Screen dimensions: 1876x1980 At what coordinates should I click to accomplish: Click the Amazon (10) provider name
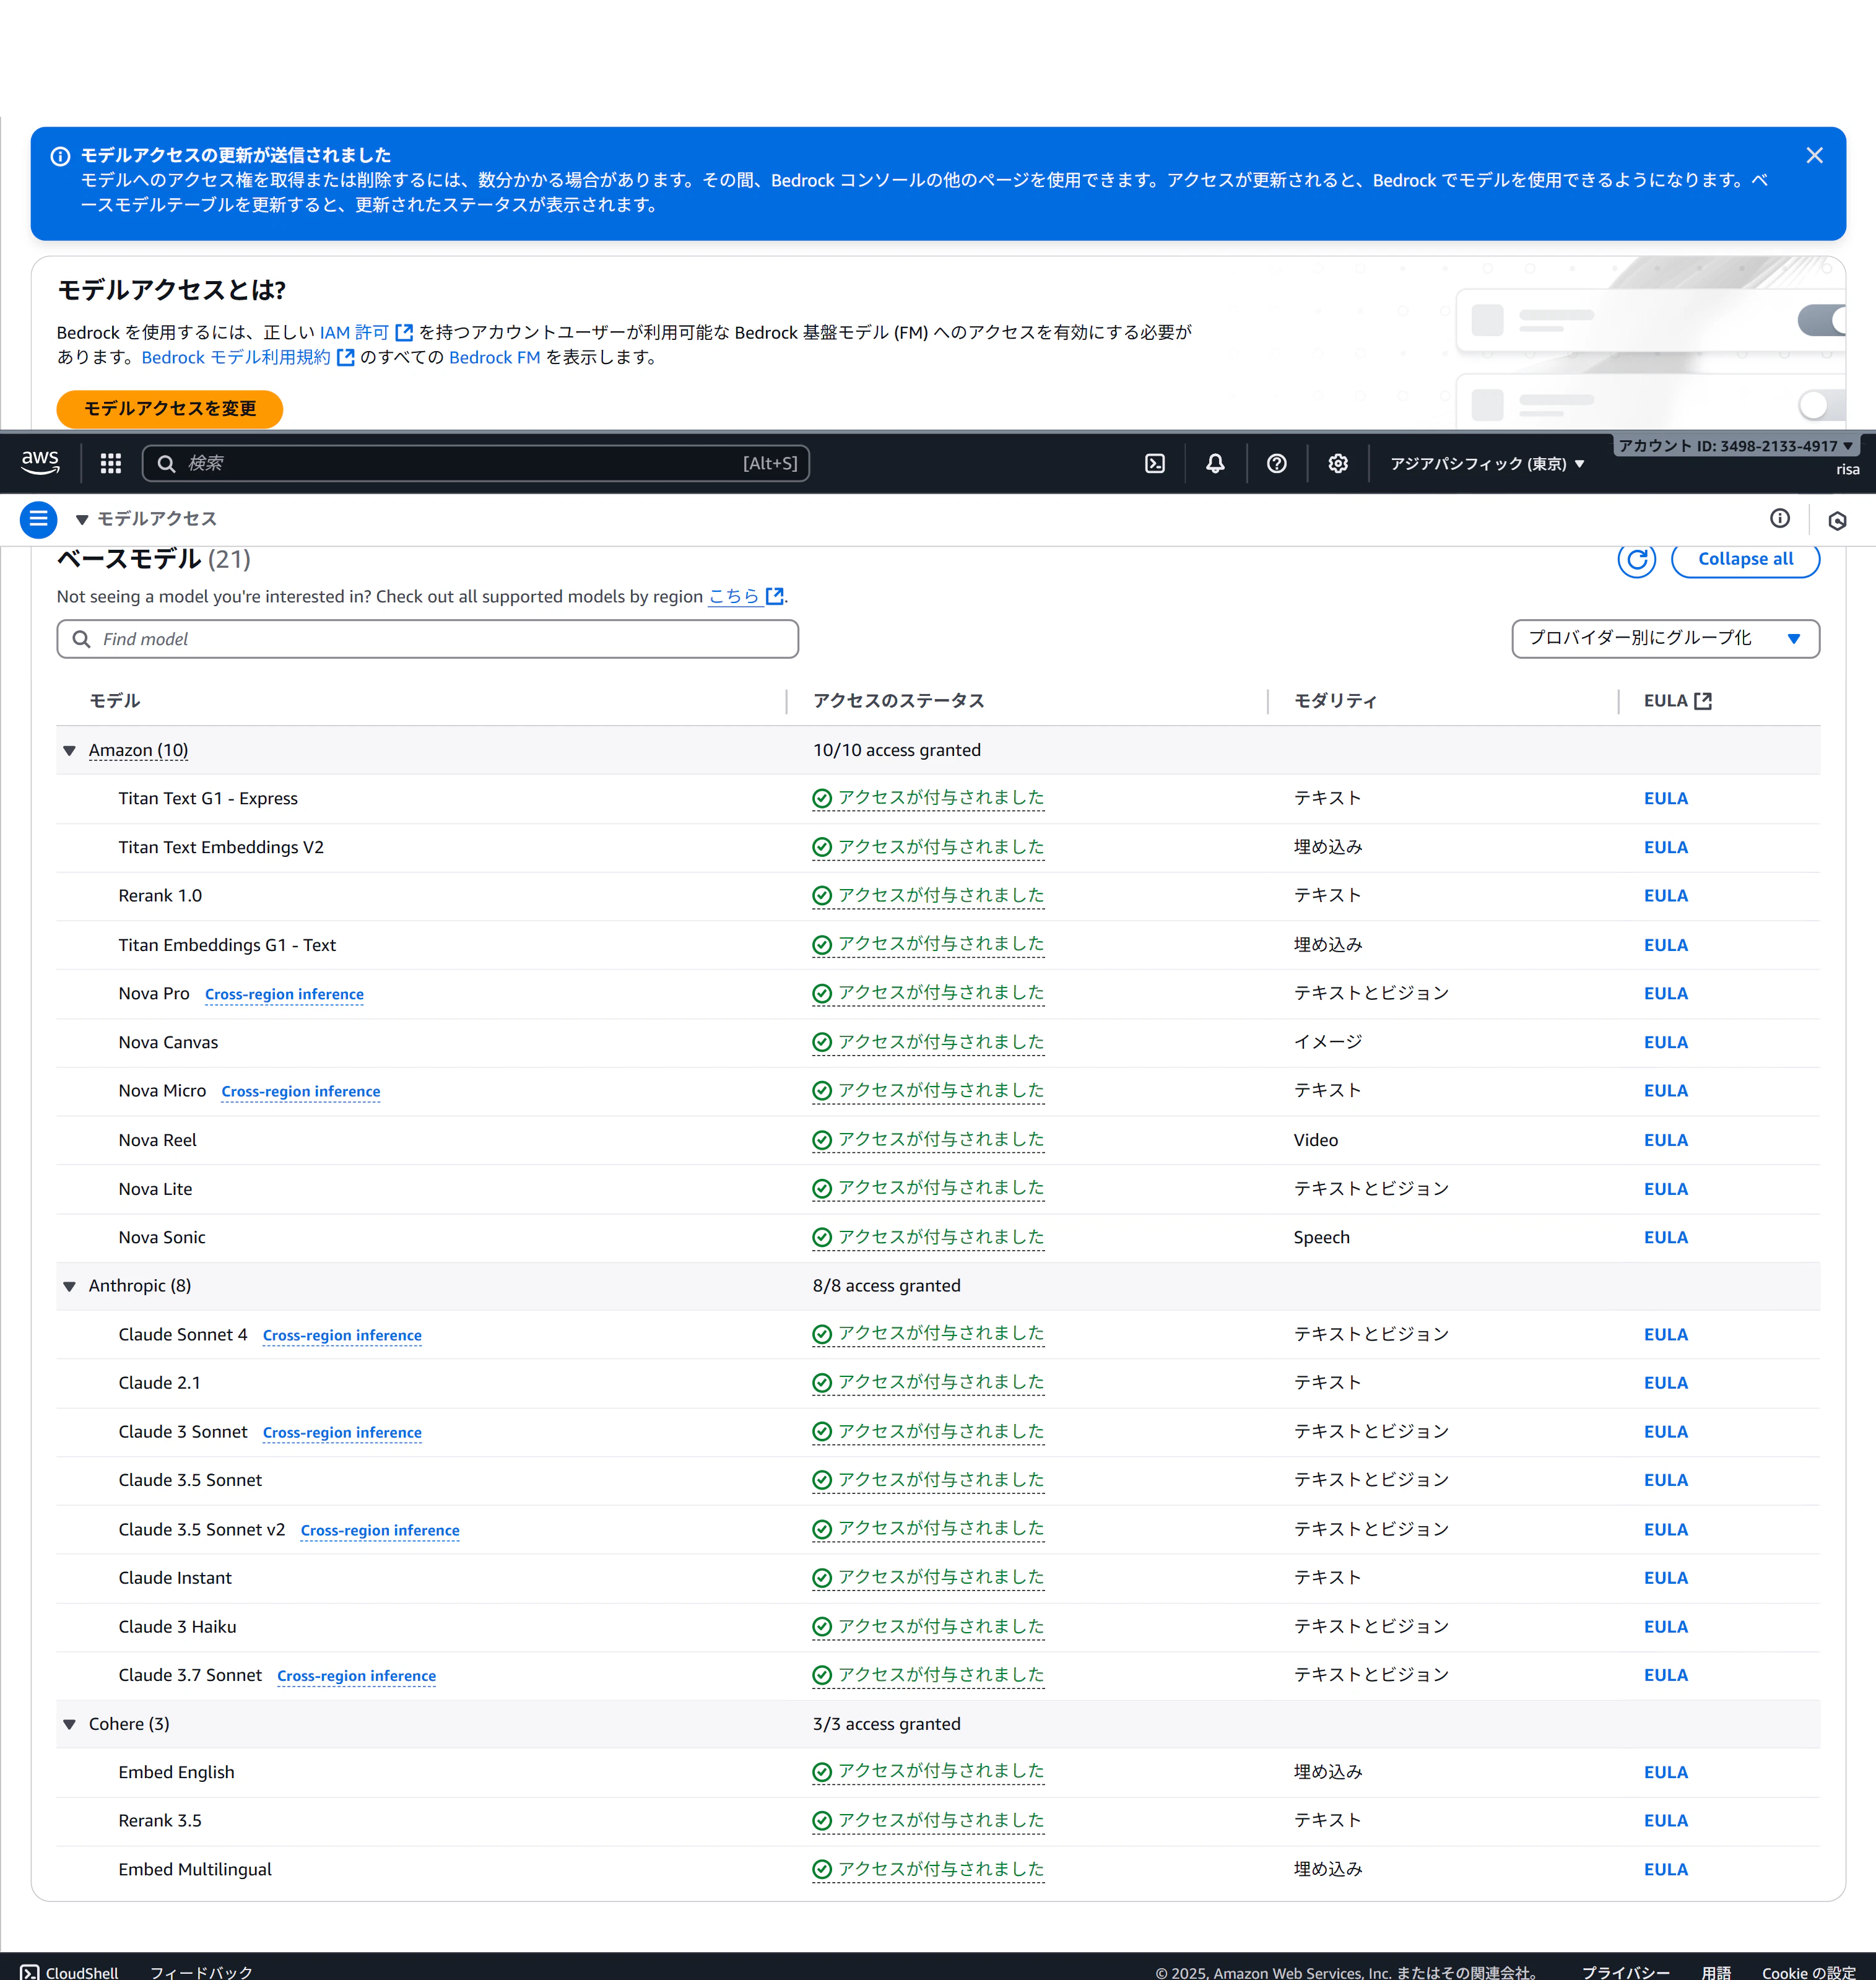(138, 750)
